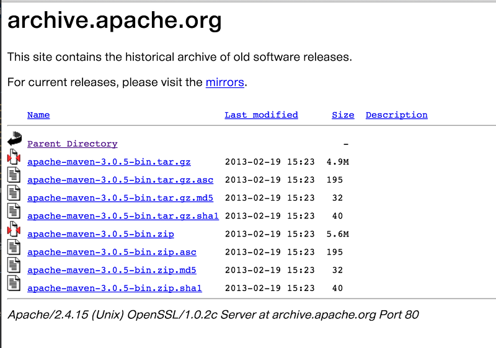This screenshot has height=348, width=496.
Task: Click the archive icon beside apache-maven-3.0.5-bin.tar.gz
Action: 14,157
